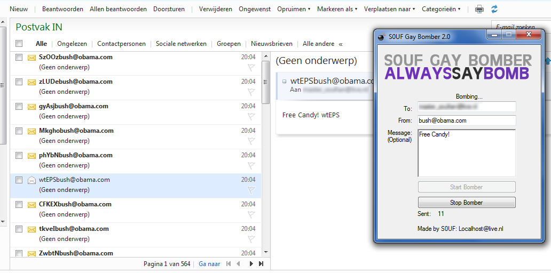551x273 pixels.
Task: Click Beantwoorden in the toolbar
Action: click(x=62, y=9)
